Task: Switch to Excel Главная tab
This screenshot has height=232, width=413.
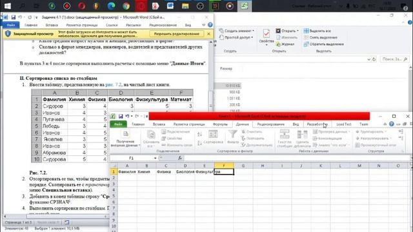Action: (138, 124)
